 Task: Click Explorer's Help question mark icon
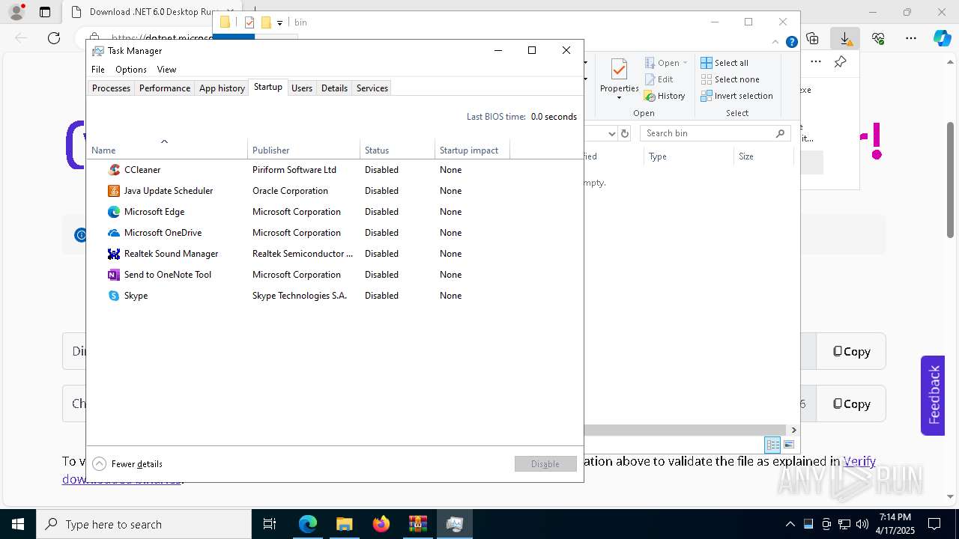pos(791,42)
